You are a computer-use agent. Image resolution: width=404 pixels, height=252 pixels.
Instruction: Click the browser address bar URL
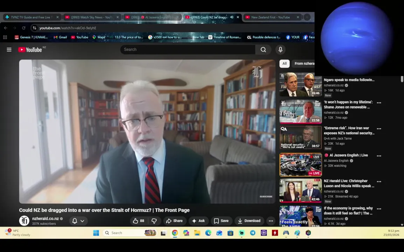pyautogui.click(x=68, y=28)
